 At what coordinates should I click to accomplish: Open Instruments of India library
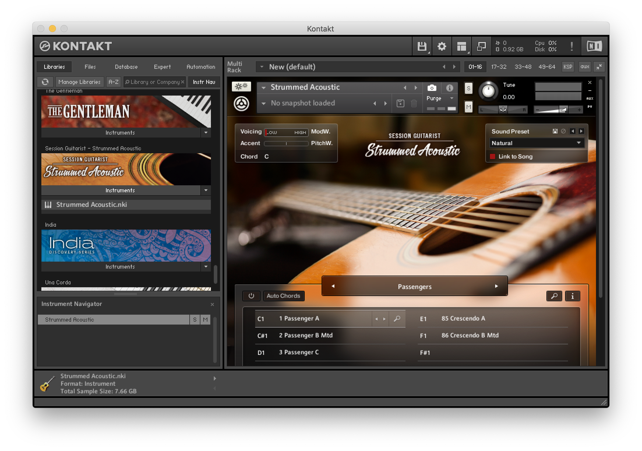point(121,267)
